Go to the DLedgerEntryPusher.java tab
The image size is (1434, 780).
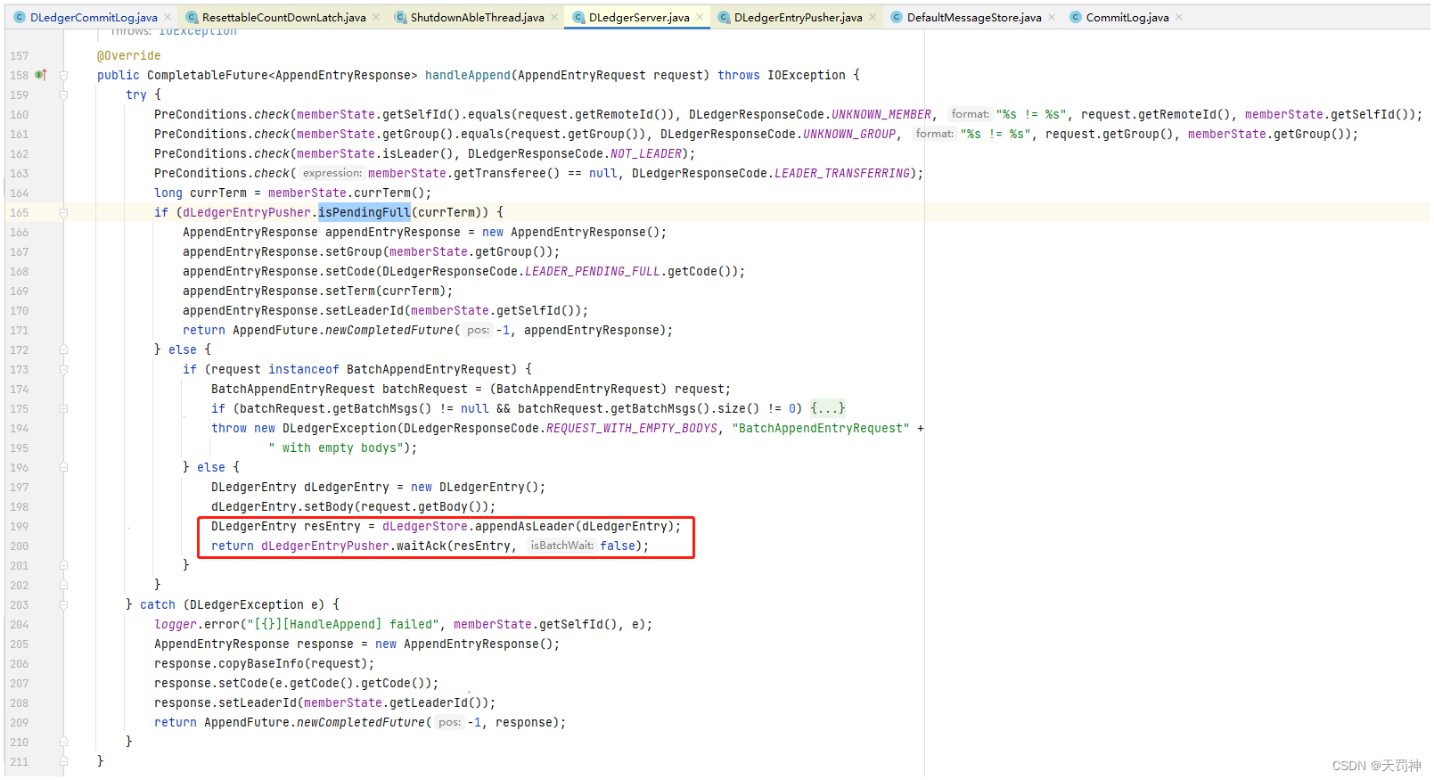798,17
